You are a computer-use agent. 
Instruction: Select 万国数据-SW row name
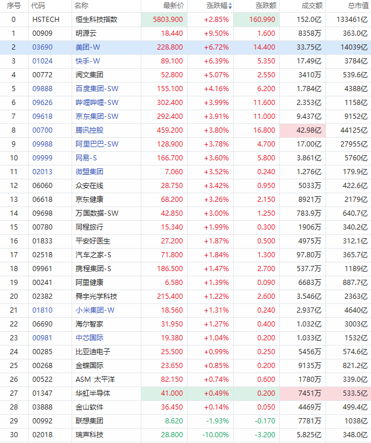(x=97, y=213)
